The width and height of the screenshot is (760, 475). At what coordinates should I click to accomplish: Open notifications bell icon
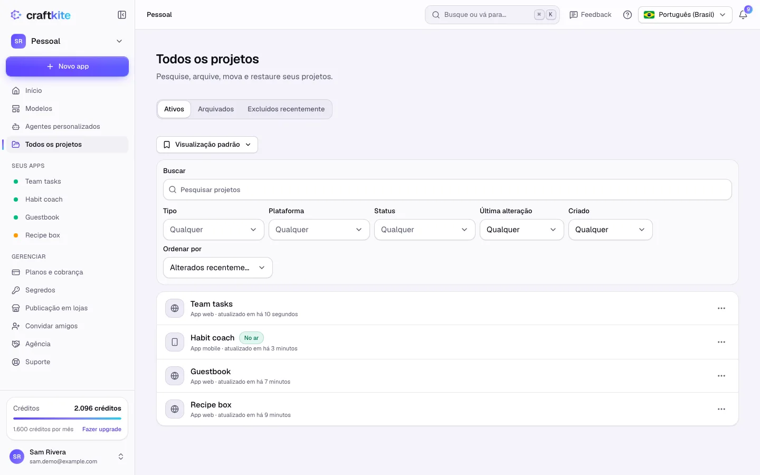tap(743, 15)
